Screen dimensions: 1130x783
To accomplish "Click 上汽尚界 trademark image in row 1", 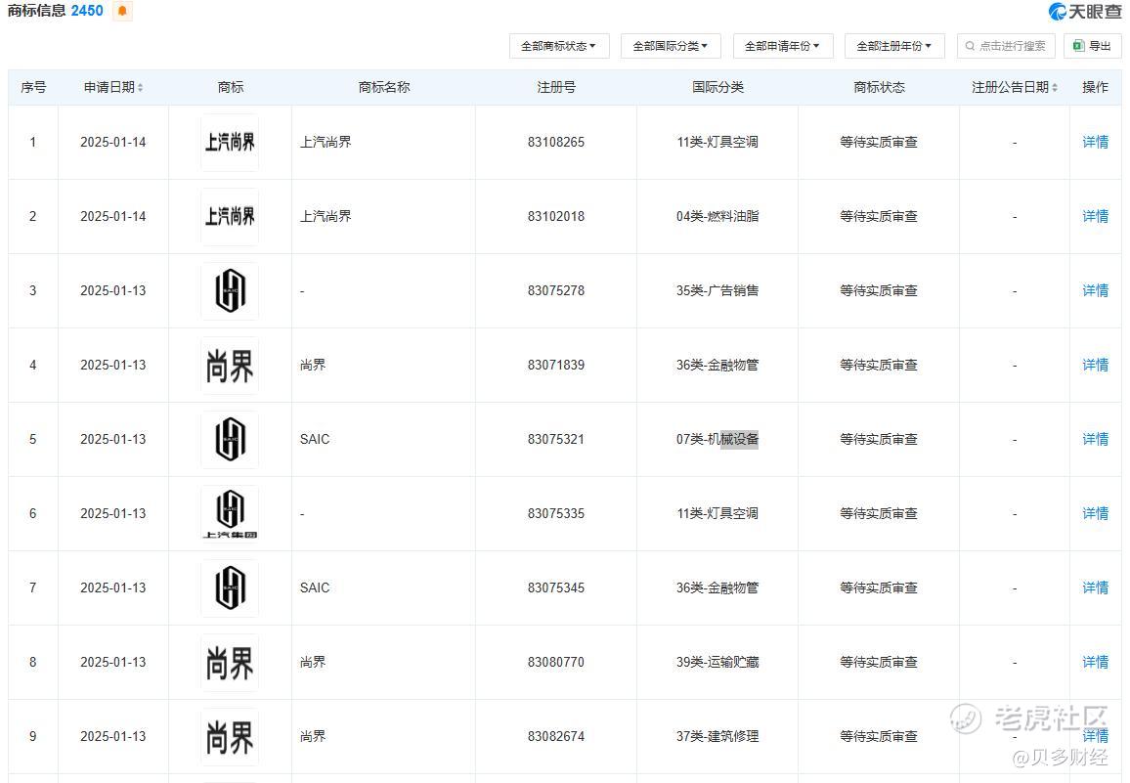I will [230, 143].
